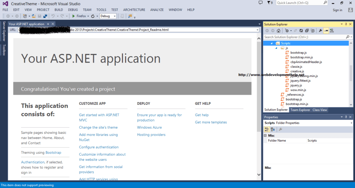Click the Pending Changes Filter clock icon
This screenshot has width=355, height=188.
[x=287, y=31]
